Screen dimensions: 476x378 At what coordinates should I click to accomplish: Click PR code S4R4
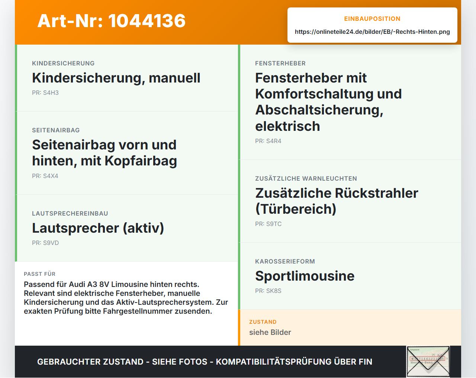[x=268, y=141]
